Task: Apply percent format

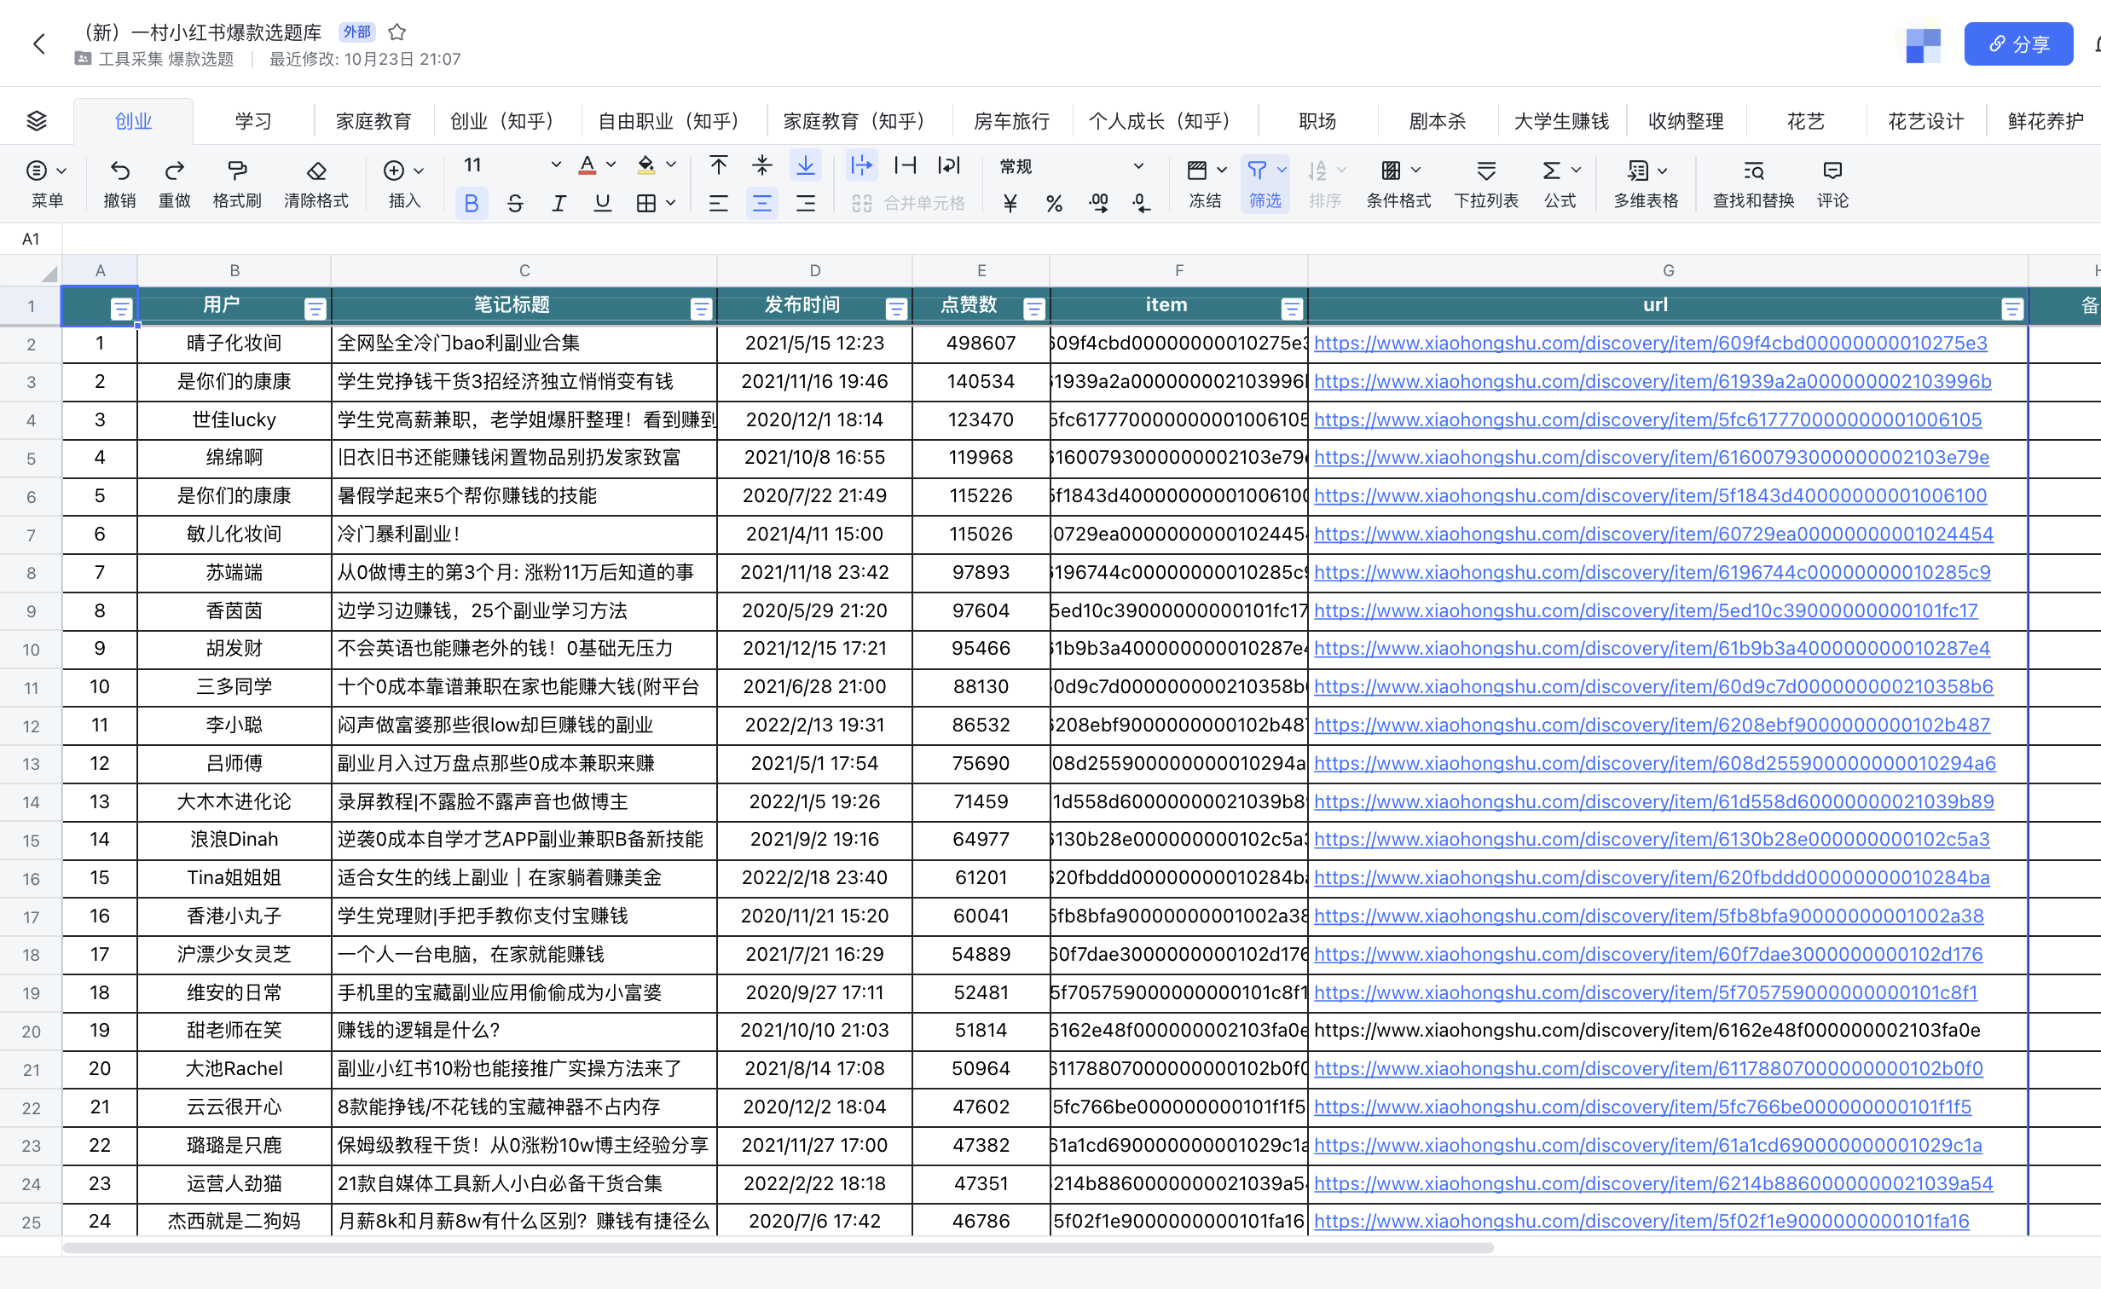Action: (x=1055, y=203)
